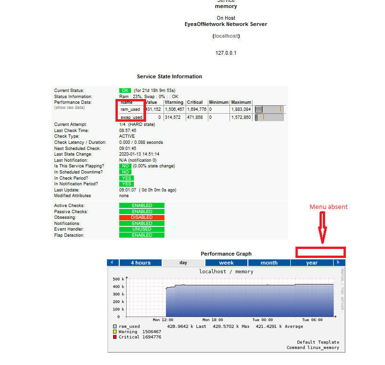Select the month graph range tab
This screenshot has width=385, height=365.
tap(269, 263)
